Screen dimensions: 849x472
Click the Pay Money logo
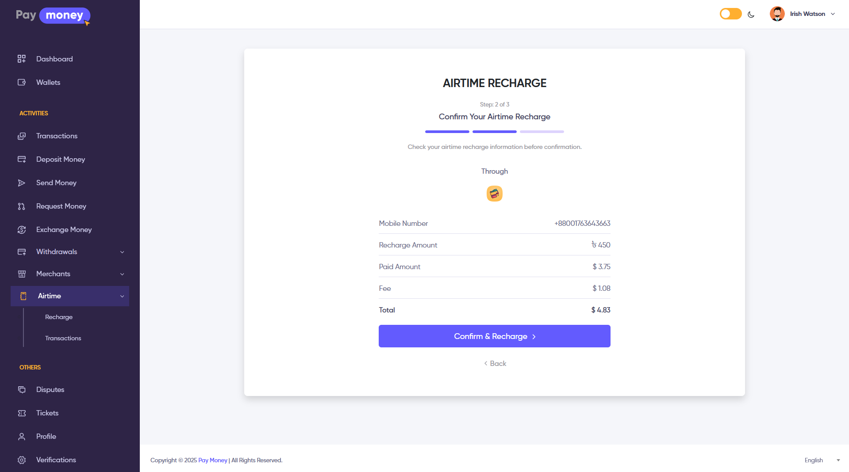coord(53,16)
